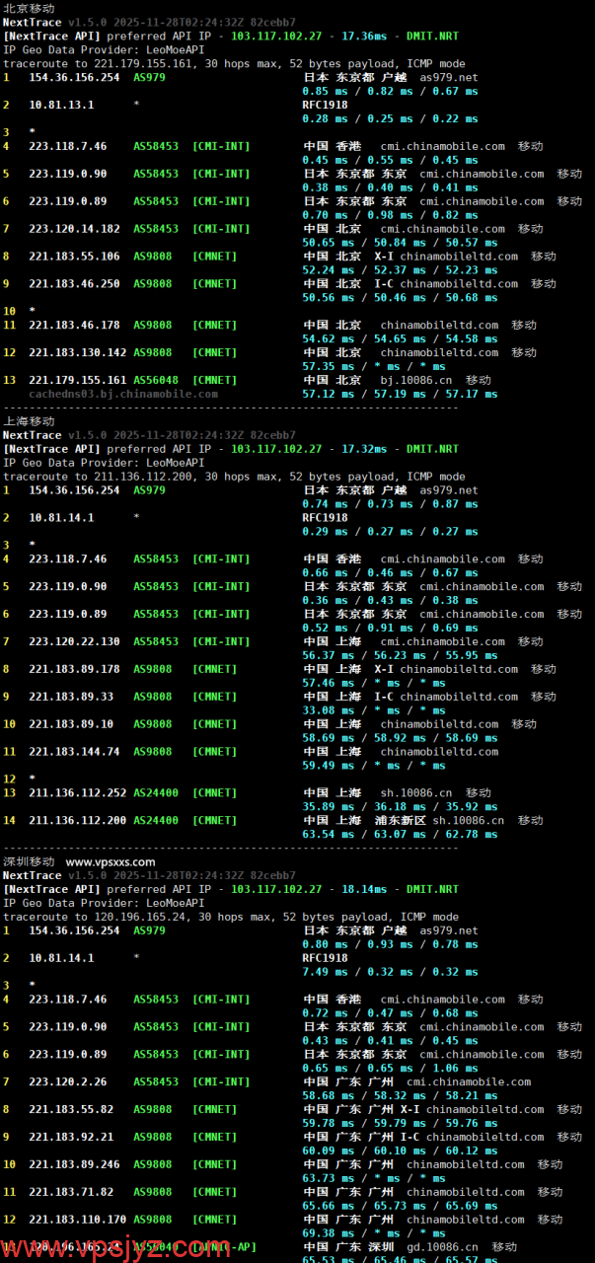This screenshot has width=595, height=1263.
Task: Click the traceroute to 211.136.112.200 command line
Action: pyautogui.click(x=234, y=477)
